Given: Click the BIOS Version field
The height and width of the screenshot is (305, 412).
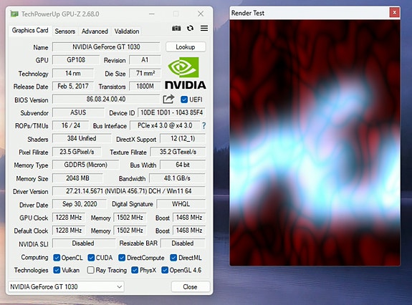Looking at the screenshot, I should (106, 100).
